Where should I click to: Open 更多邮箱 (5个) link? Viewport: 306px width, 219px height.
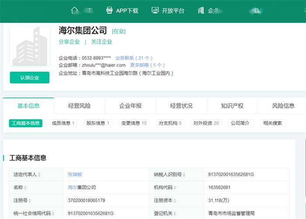pyautogui.click(x=148, y=65)
